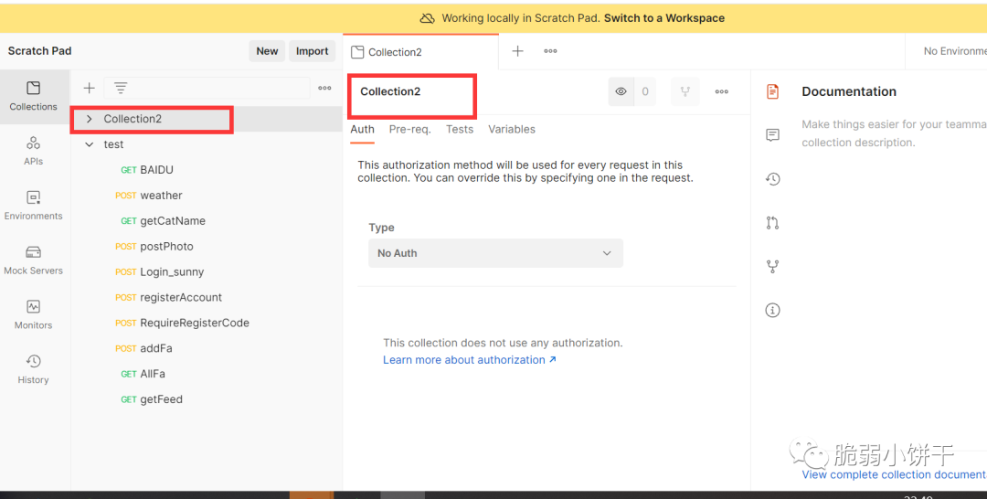Open the Comments panel icon
This screenshot has width=987, height=499.
(773, 135)
